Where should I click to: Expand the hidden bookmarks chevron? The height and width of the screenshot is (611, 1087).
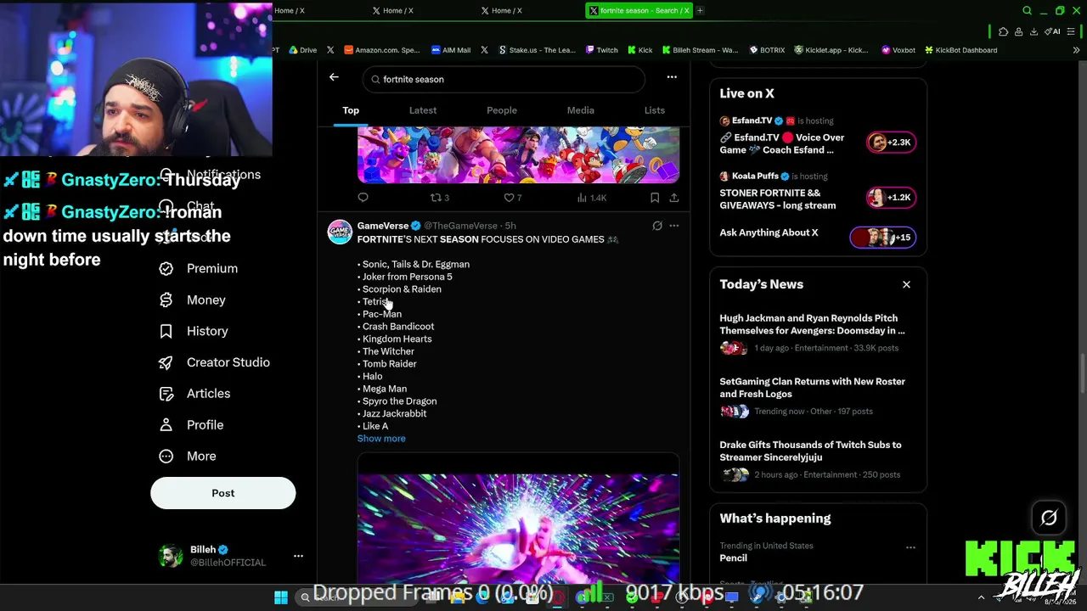[1076, 50]
